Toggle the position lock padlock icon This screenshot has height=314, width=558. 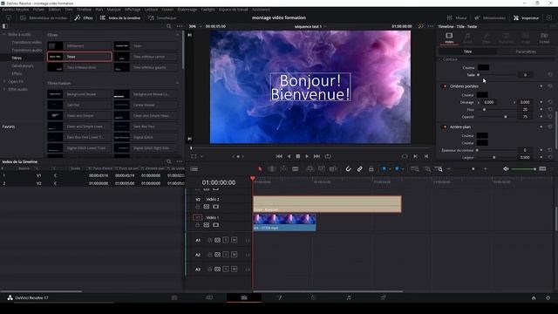[x=371, y=168]
